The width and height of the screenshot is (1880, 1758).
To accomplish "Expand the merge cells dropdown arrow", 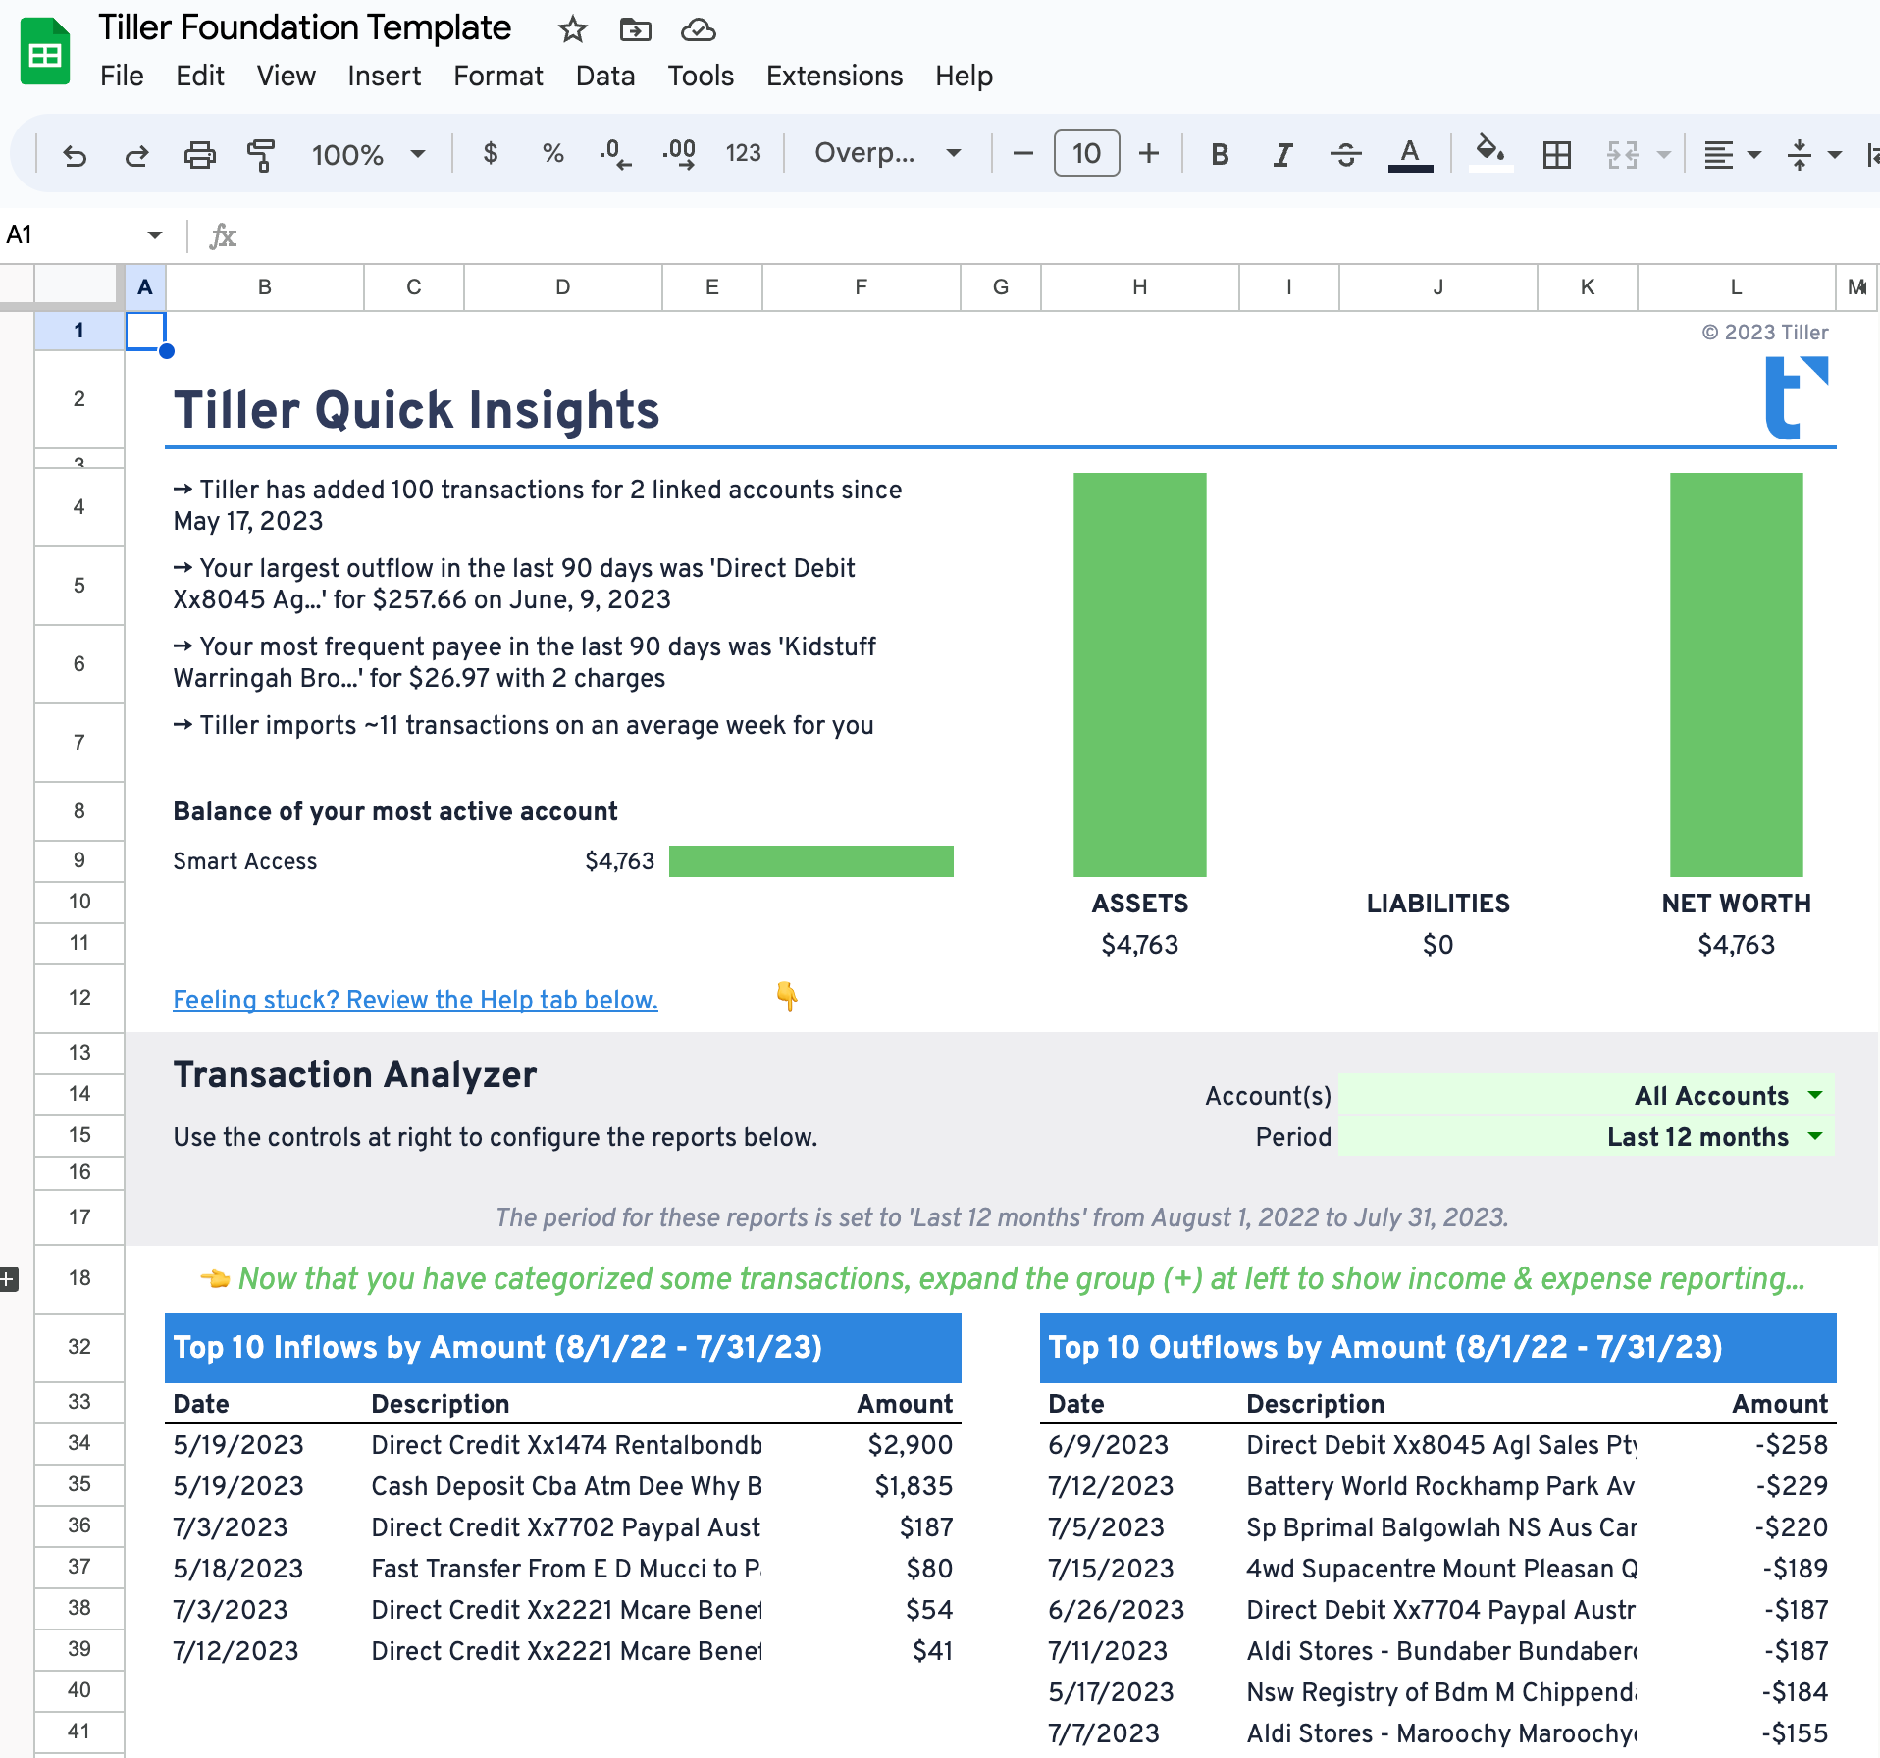I will [1663, 155].
